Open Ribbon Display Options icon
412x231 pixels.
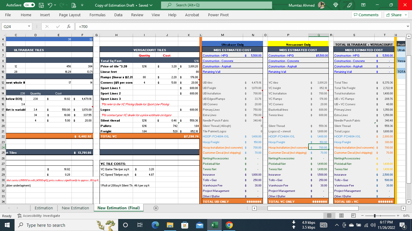coord(363,5)
